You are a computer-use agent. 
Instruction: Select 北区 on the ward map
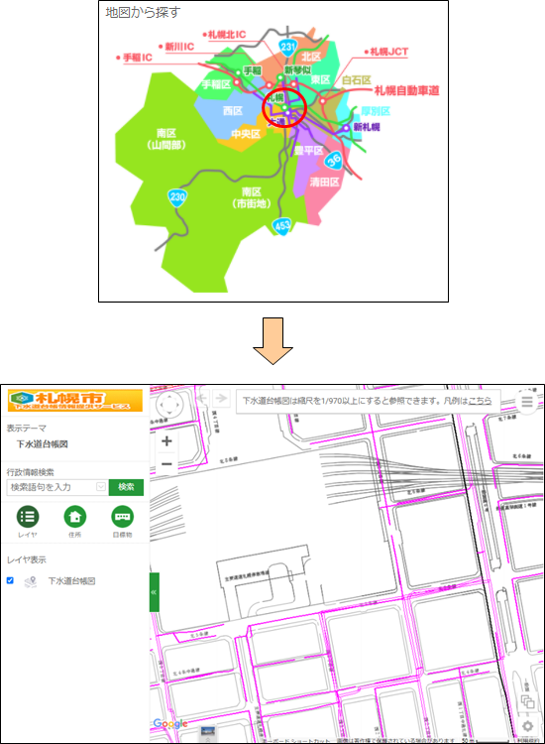tap(311, 57)
